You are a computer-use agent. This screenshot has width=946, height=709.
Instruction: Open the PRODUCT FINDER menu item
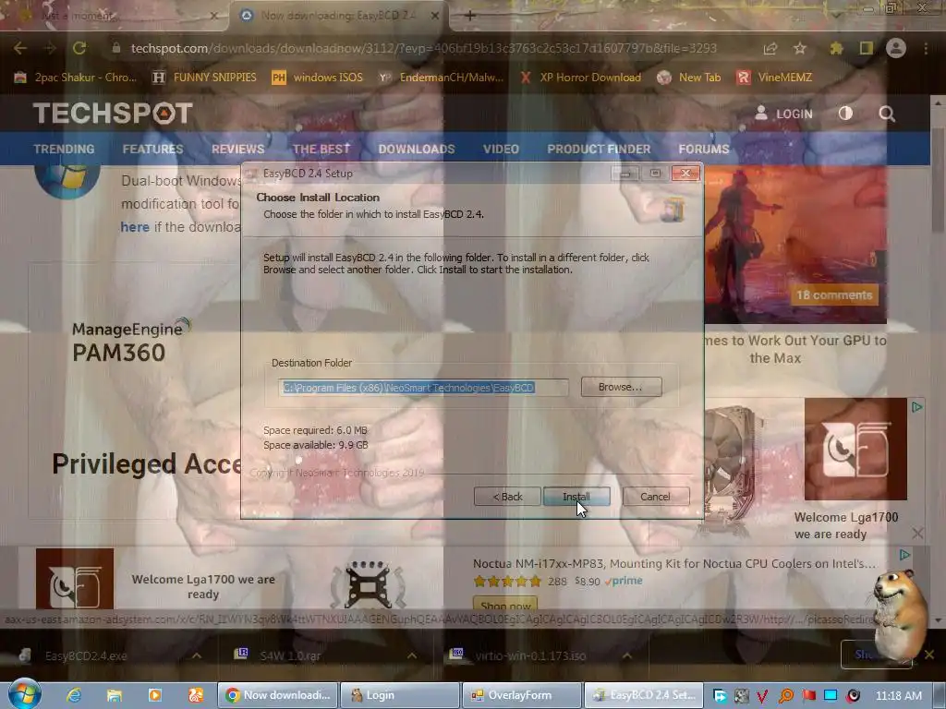(x=599, y=149)
